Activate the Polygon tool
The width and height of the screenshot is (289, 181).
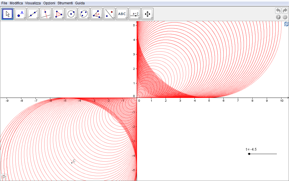[x=58, y=14]
